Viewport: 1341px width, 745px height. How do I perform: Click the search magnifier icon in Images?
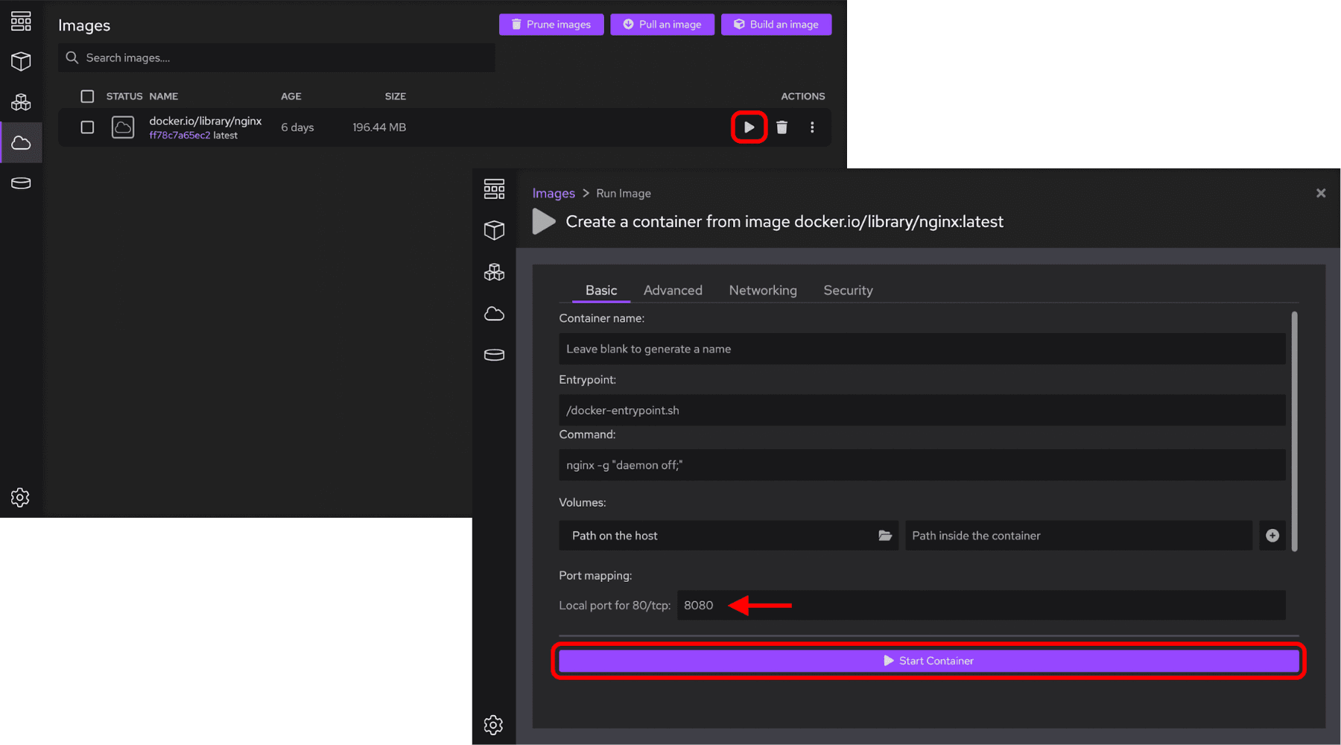pos(72,57)
